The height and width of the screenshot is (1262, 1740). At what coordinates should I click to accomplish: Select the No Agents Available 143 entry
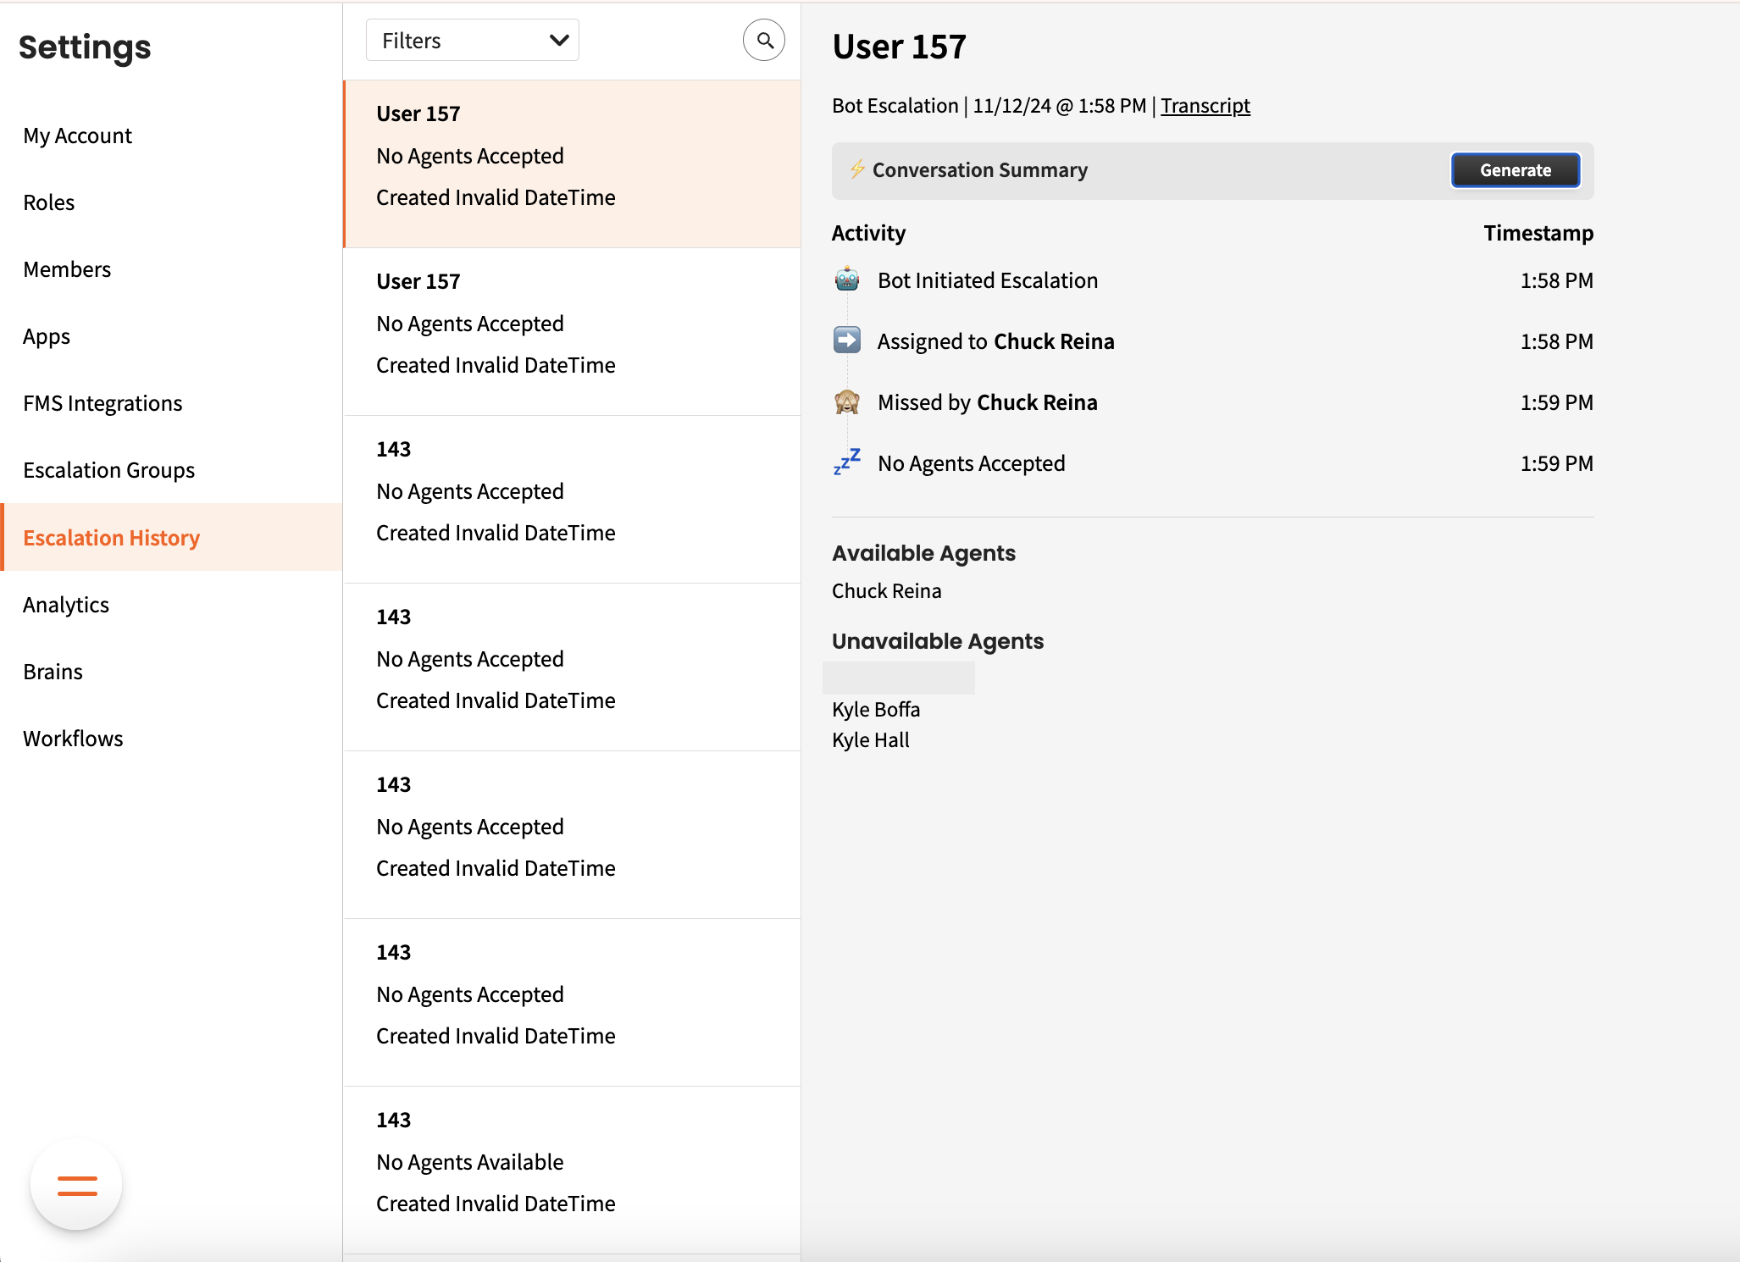point(572,1162)
